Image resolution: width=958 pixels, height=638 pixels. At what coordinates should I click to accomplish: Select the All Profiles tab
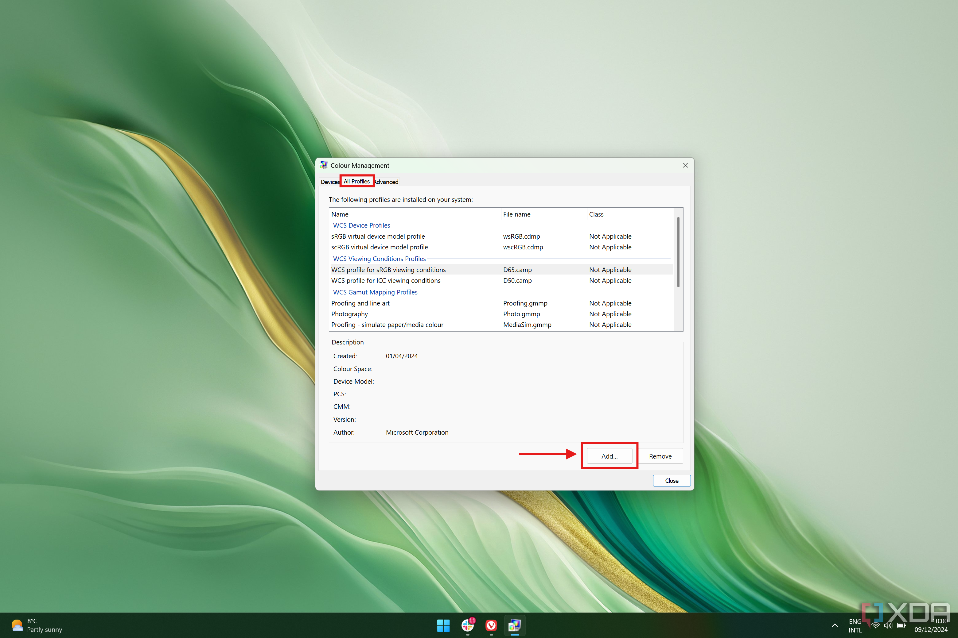pos(356,182)
